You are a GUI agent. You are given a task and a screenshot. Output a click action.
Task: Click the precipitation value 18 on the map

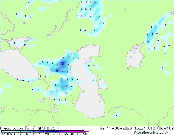point(63,64)
